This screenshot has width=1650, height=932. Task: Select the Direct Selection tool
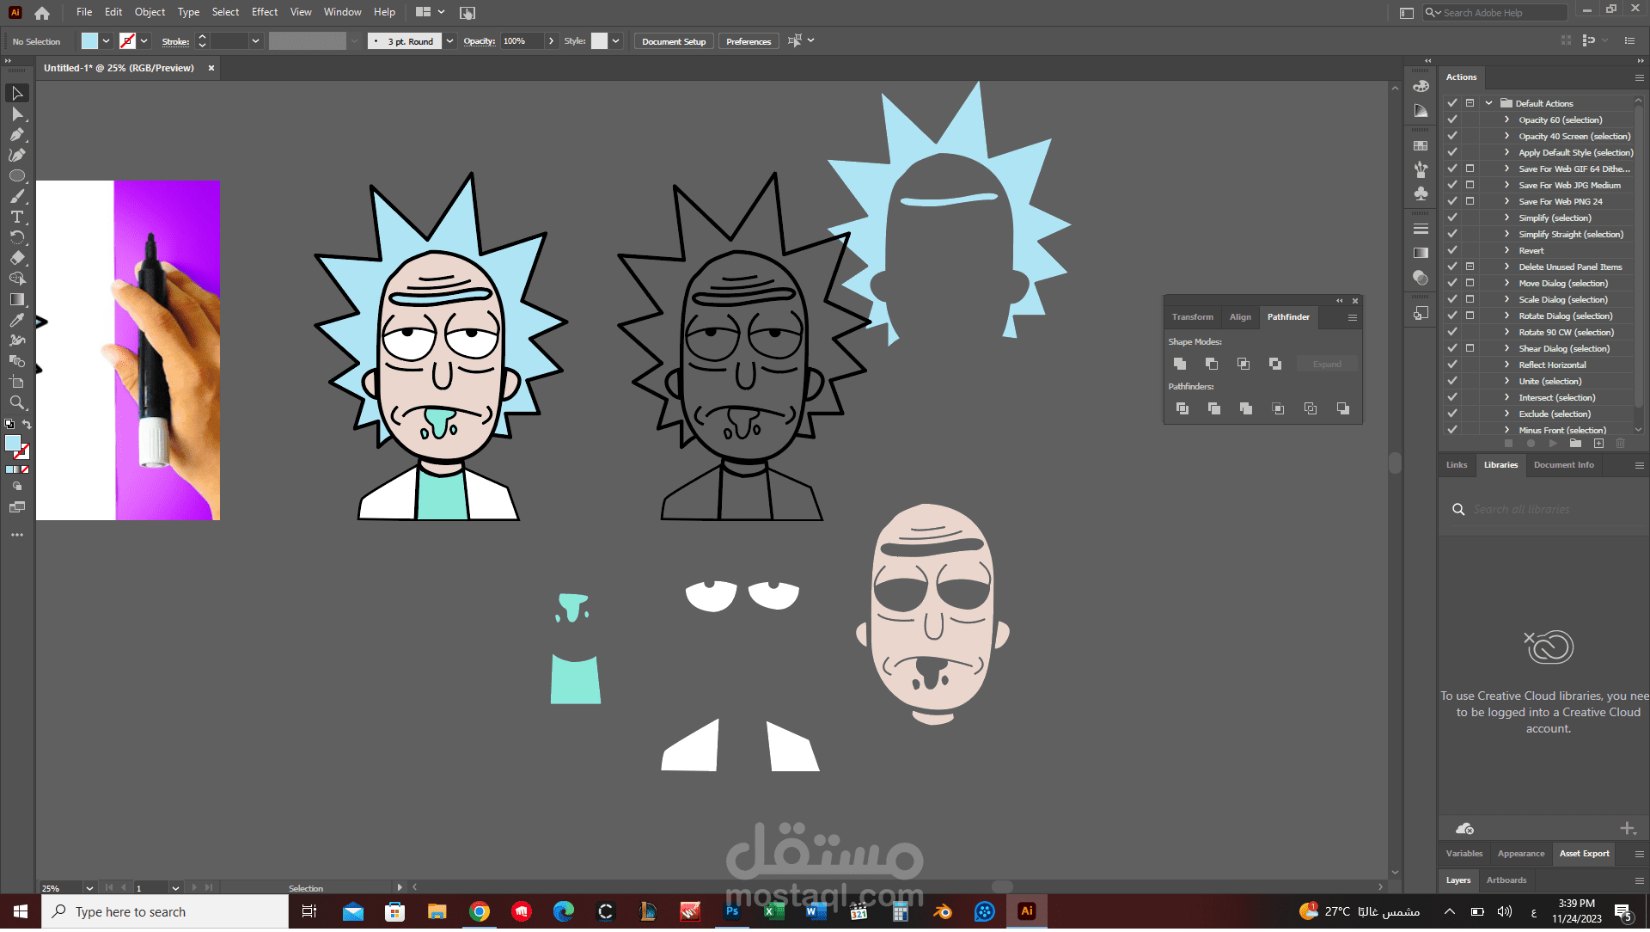pos(17,113)
